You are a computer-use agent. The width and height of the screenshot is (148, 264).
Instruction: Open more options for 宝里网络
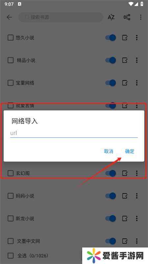click(x=137, y=83)
